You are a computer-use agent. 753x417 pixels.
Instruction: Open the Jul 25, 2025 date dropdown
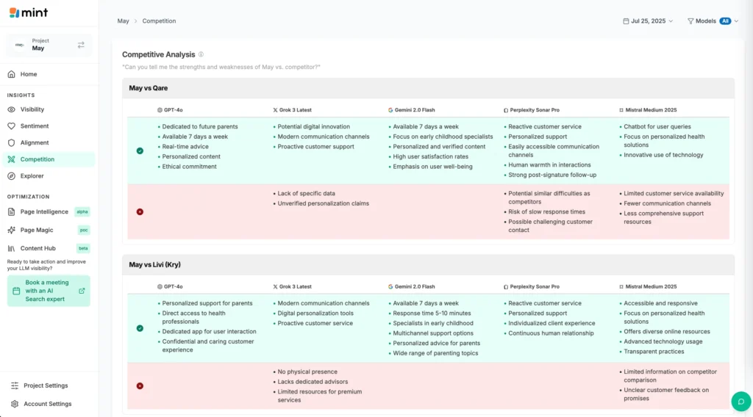(648, 21)
